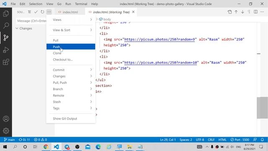Open the picsum.photos random=9 link
This screenshot has height=151, width=268.
160,39
